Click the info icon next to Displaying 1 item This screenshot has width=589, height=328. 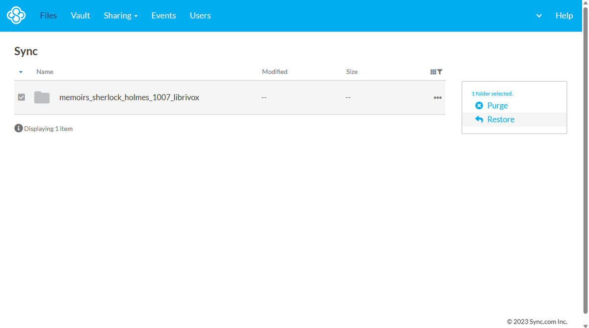[x=18, y=128]
